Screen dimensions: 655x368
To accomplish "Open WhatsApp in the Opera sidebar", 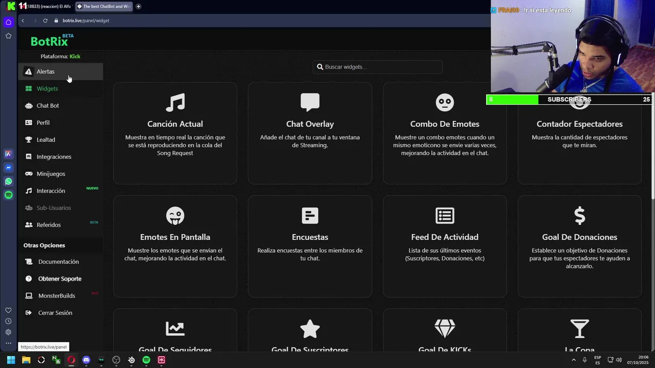I will pos(8,181).
